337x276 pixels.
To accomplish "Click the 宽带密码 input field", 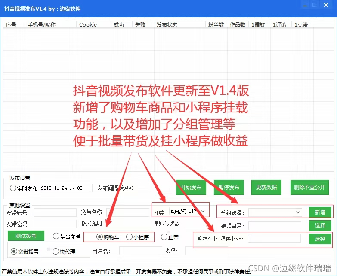I will coord(55,224).
